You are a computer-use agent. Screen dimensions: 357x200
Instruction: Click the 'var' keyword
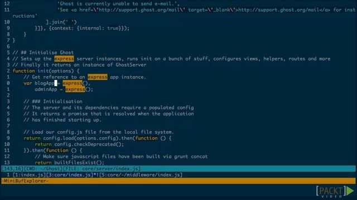click(x=28, y=83)
